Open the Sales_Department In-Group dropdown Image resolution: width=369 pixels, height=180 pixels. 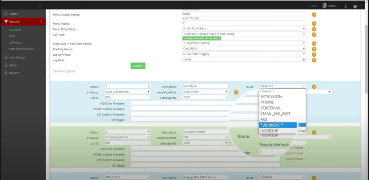pyautogui.click(x=128, y=92)
